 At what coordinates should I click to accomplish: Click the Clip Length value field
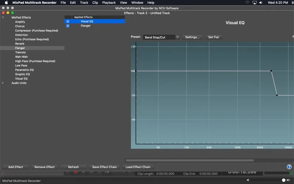(x=165, y=174)
